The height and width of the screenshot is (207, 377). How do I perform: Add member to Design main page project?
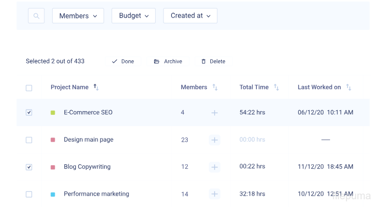click(215, 140)
